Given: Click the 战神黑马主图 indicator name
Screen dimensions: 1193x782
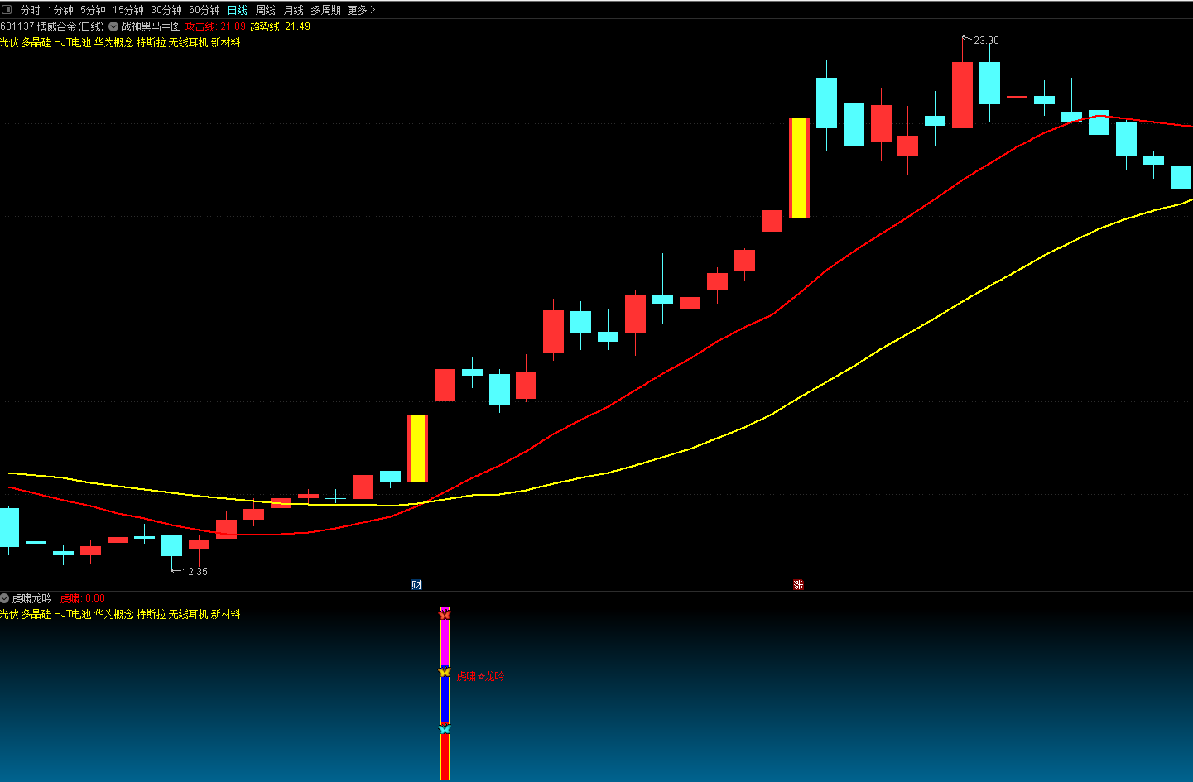Looking at the screenshot, I should [151, 26].
